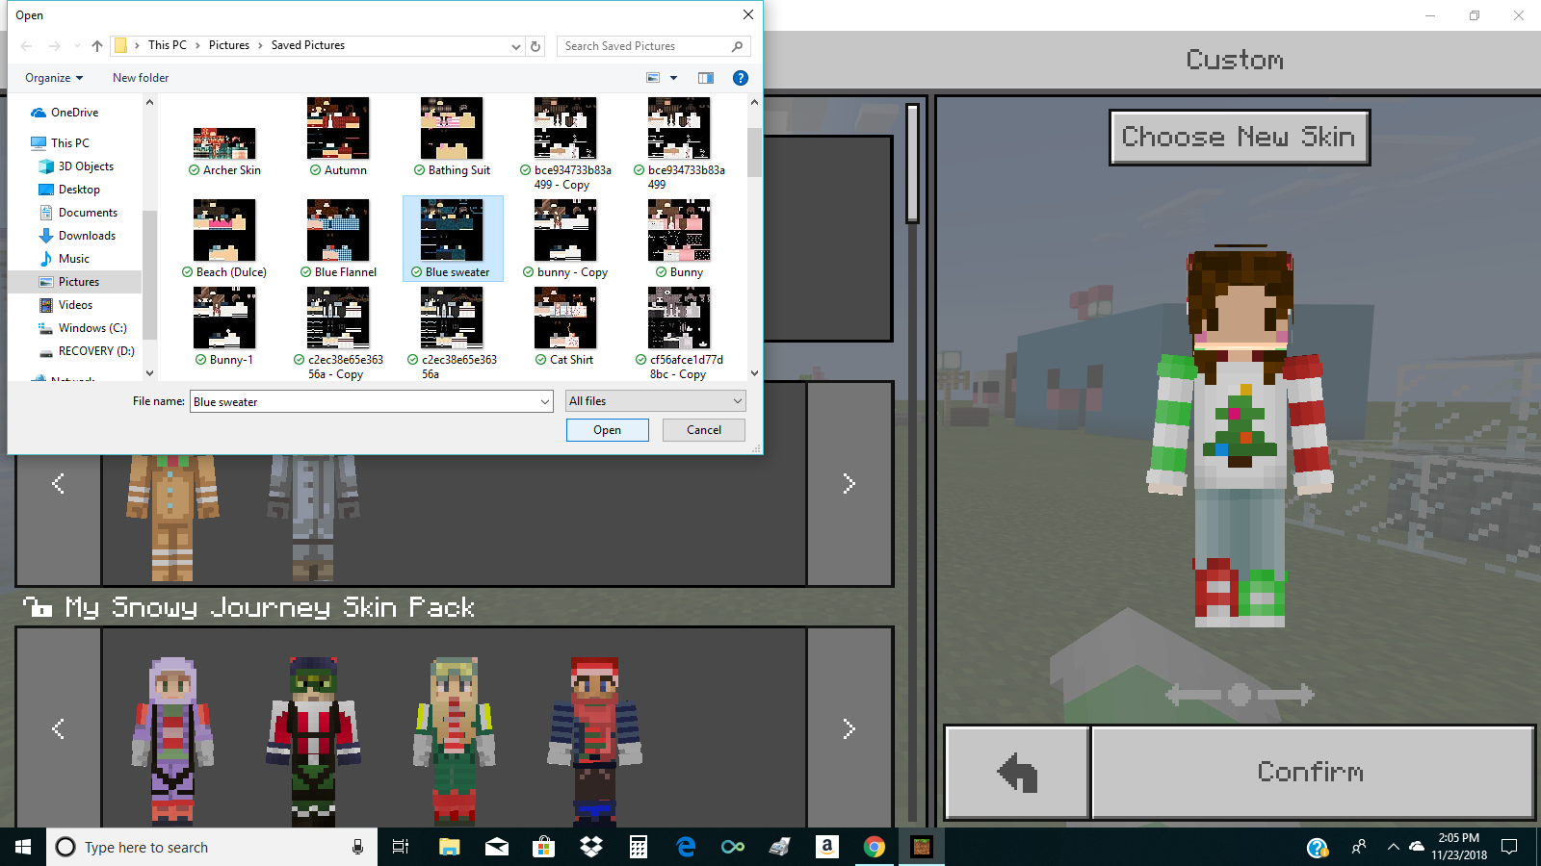
Task: Launch Google Chrome from taskbar
Action: (x=875, y=847)
